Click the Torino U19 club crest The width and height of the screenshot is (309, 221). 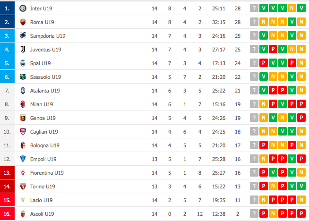23,187
